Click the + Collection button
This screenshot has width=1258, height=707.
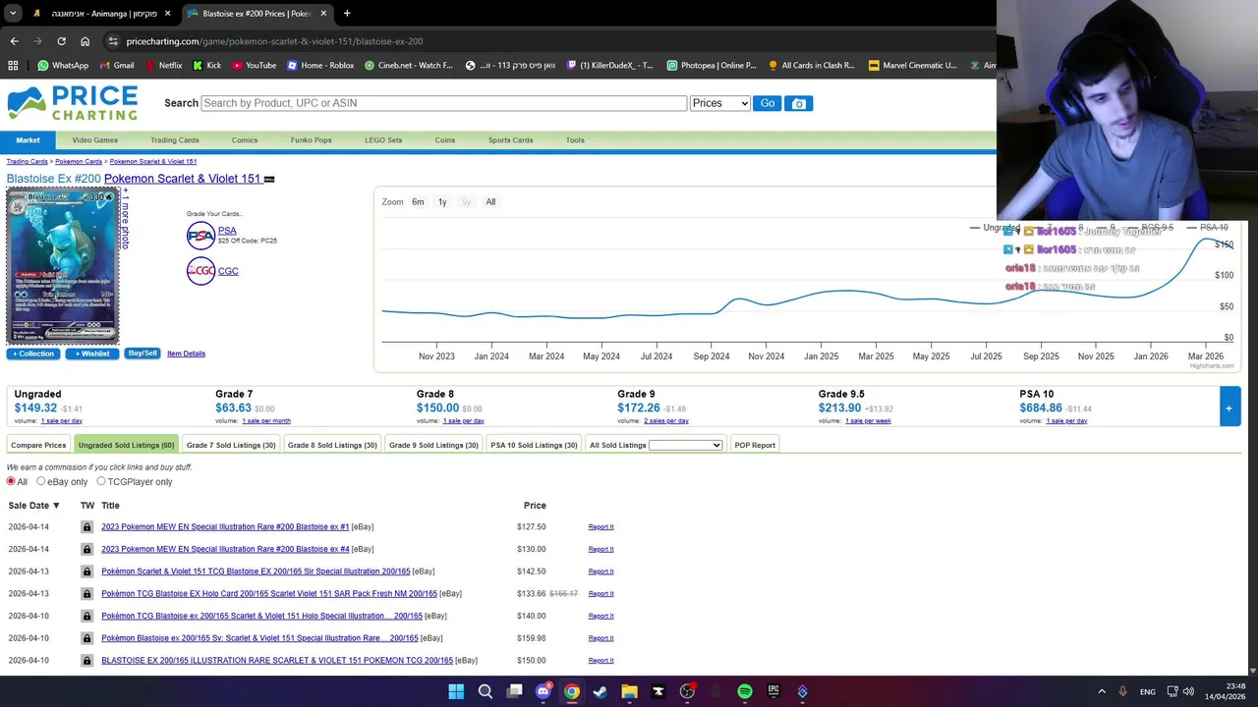(x=33, y=353)
